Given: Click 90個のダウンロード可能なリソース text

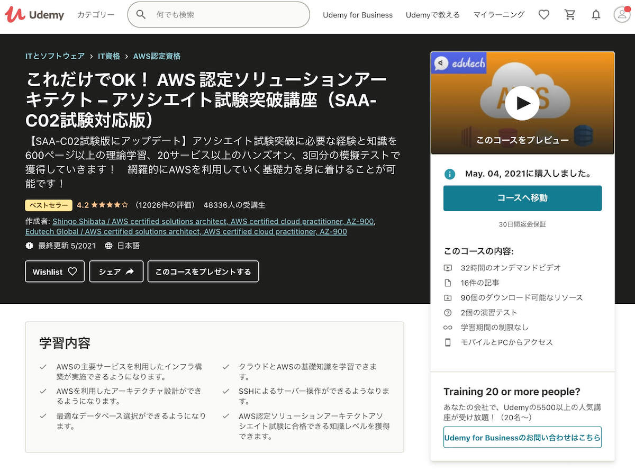Looking at the screenshot, I should [x=522, y=297].
